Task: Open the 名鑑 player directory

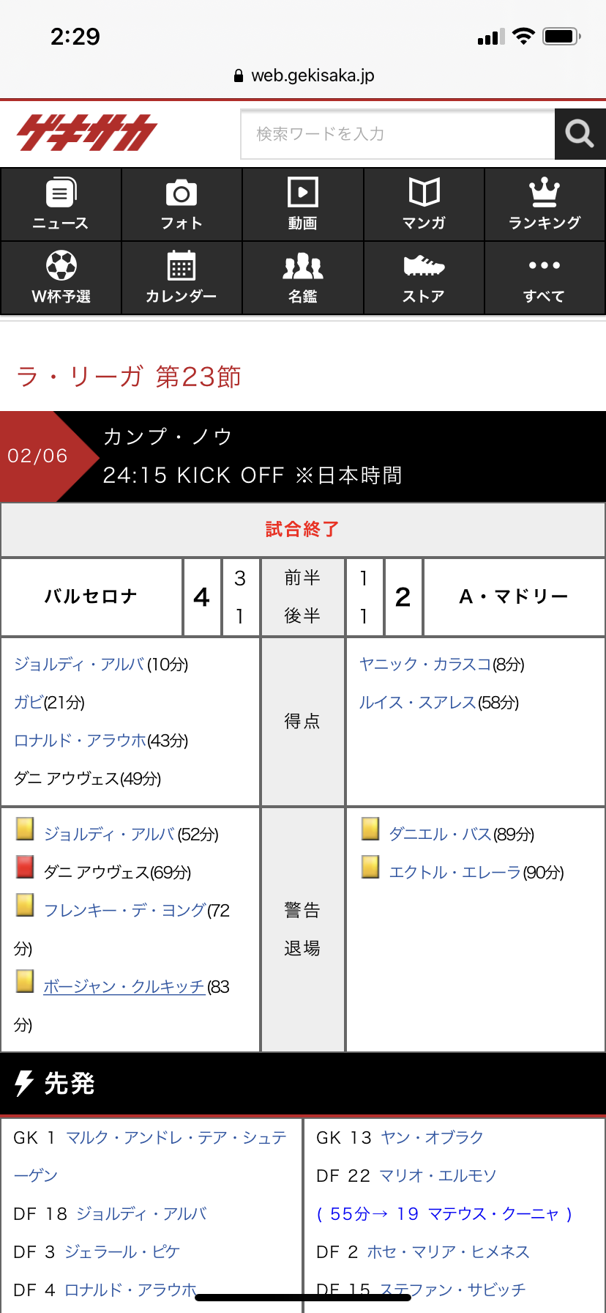Action: click(x=302, y=278)
